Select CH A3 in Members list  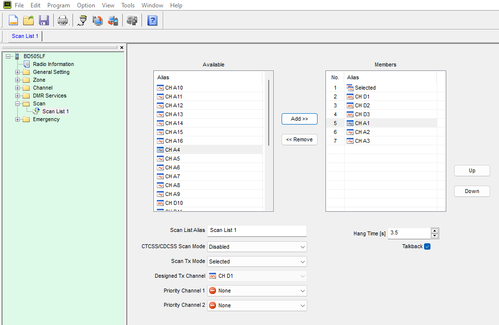tap(382, 141)
